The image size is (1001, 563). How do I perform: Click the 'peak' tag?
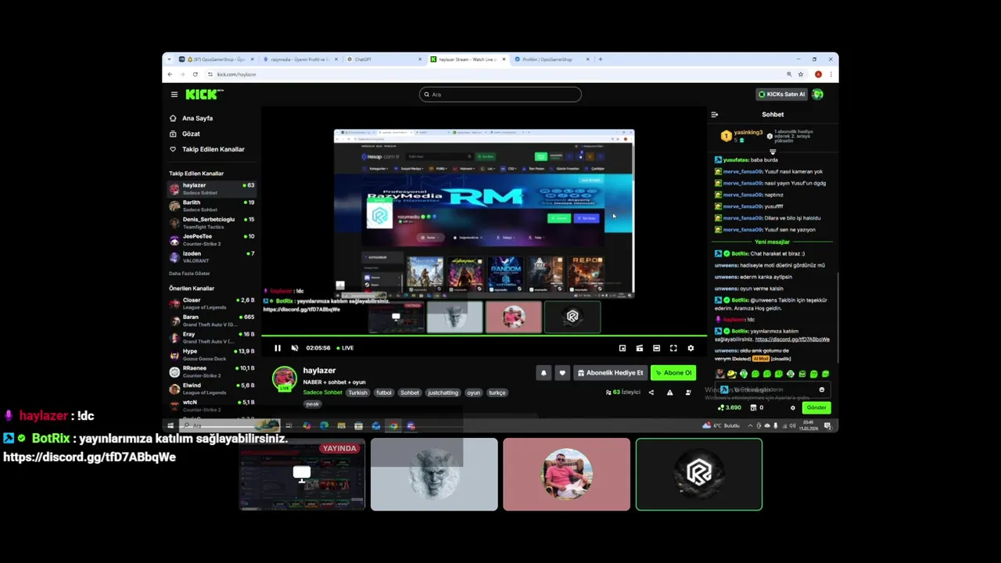coord(313,404)
